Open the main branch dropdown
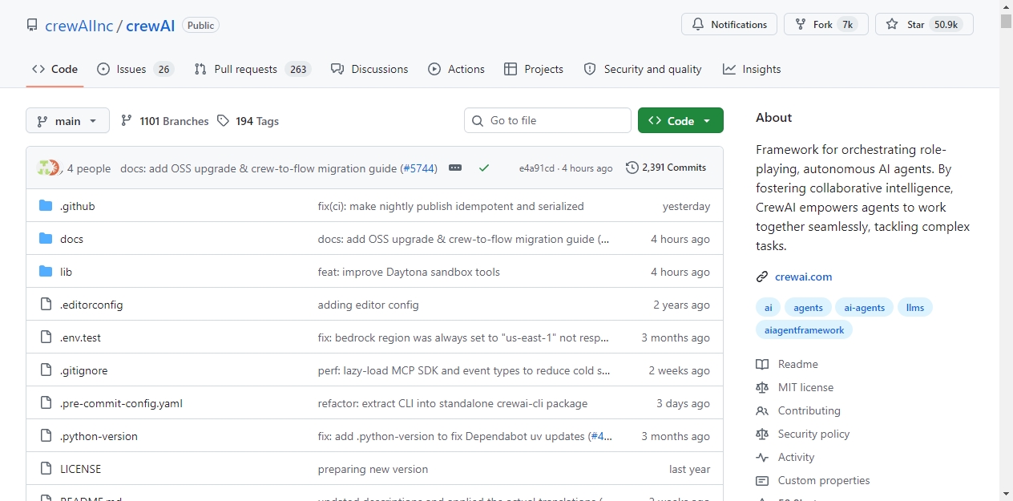The height and width of the screenshot is (501, 1013). (x=67, y=121)
